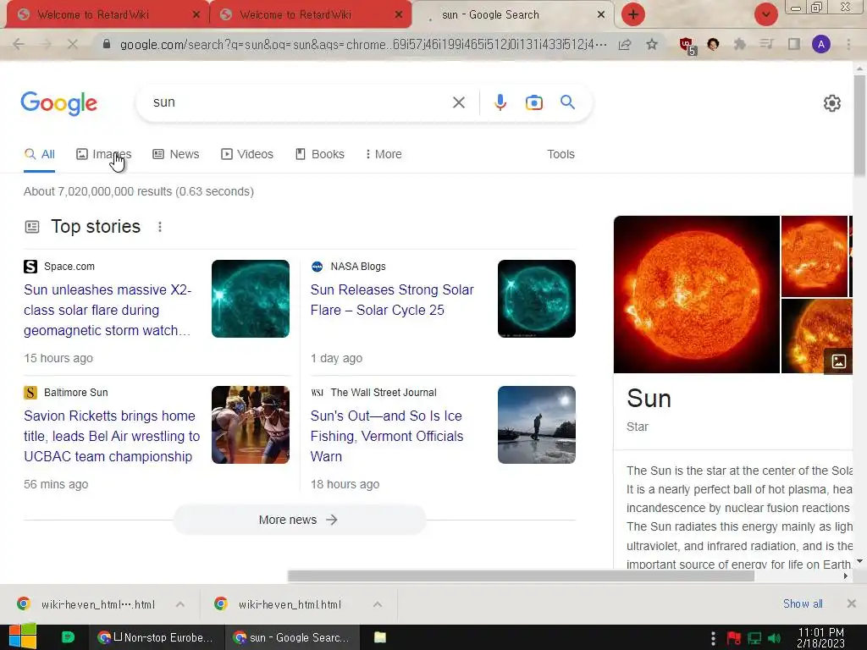Bookmark this page with the star icon
The image size is (867, 650).
(652, 45)
